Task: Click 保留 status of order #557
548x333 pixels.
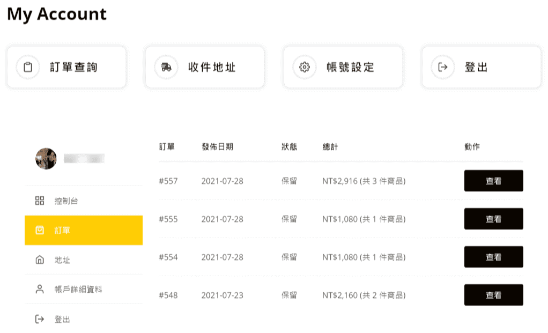Action: click(290, 181)
